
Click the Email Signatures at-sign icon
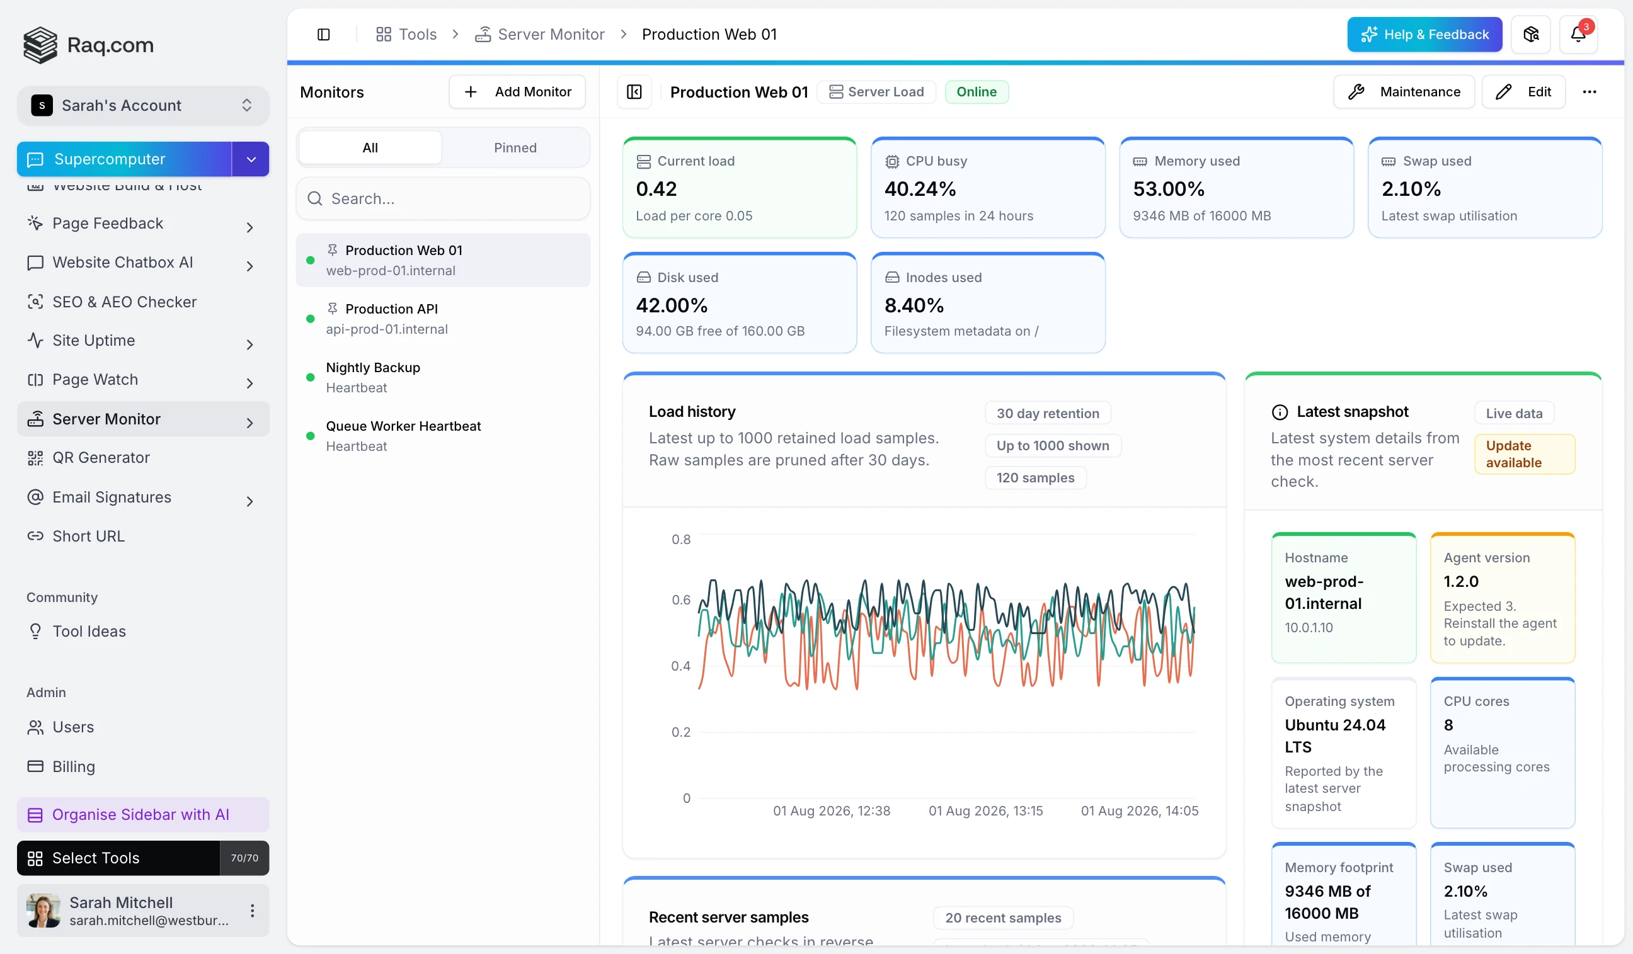[x=35, y=497]
